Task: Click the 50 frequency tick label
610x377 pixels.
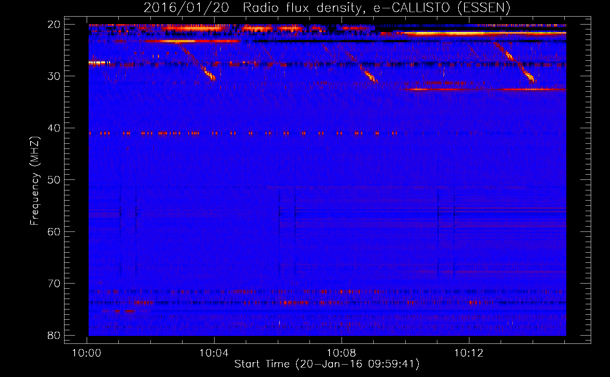Action: coord(54,180)
